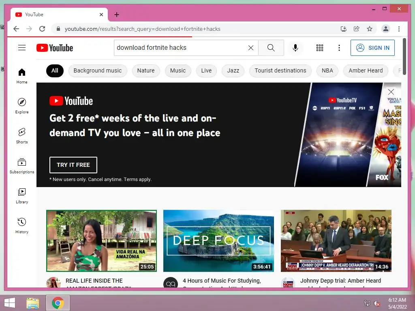Dismiss the YouTube TV promo banner
Image resolution: width=415 pixels, height=311 pixels.
point(391,92)
